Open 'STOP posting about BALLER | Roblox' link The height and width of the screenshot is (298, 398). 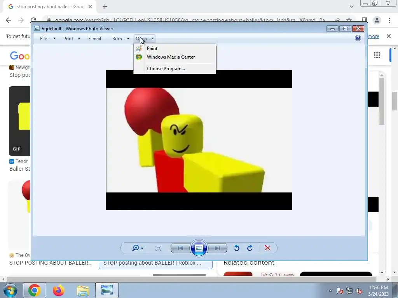(152, 263)
